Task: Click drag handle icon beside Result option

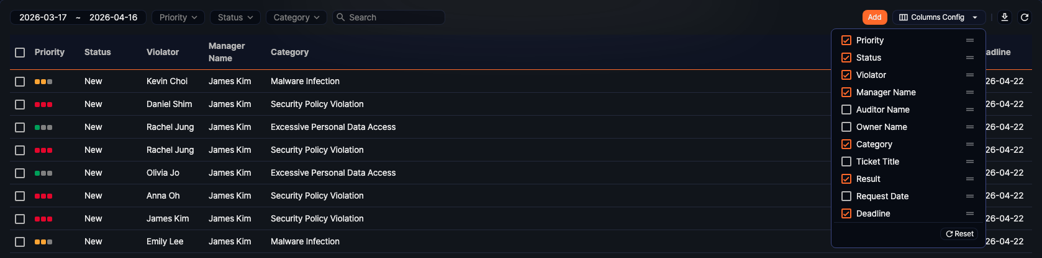Action: click(969, 179)
